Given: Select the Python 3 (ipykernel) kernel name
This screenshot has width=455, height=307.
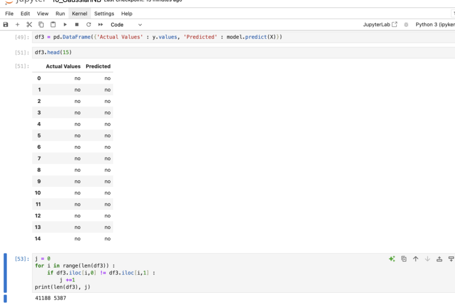Looking at the screenshot, I should tap(435, 24).
